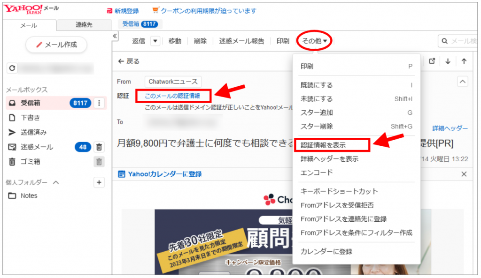Click 削除 in the toolbar
Viewport: 481px width, 278px height.
pos(200,41)
